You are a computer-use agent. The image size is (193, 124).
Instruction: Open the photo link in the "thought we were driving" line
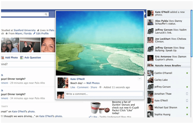pyautogui.click(x=58, y=116)
